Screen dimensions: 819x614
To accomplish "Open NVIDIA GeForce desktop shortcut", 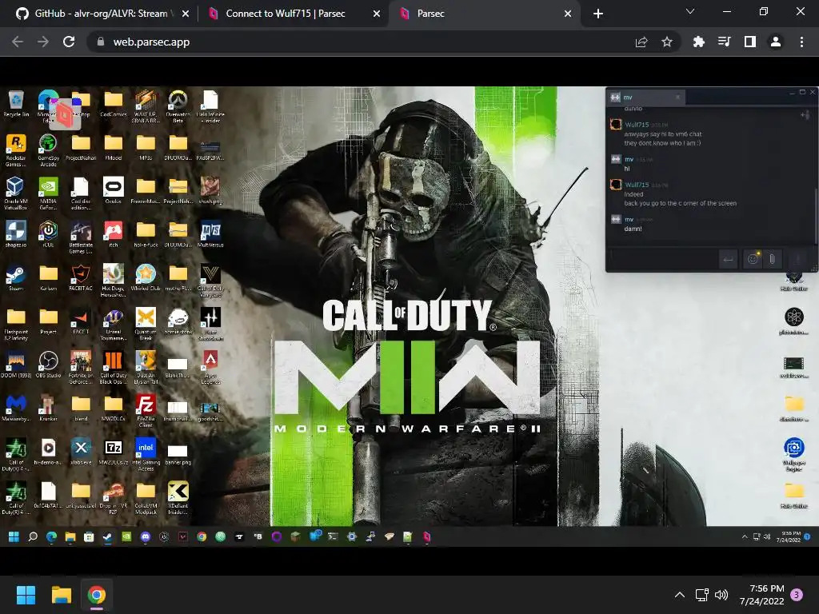I will pos(48,193).
